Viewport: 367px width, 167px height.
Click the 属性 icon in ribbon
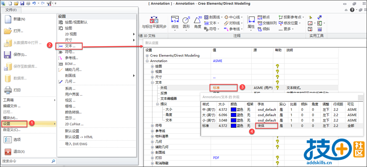point(251,20)
